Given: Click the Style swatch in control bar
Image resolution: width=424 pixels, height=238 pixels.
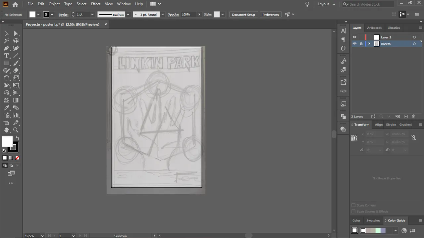Looking at the screenshot, I should (x=217, y=15).
